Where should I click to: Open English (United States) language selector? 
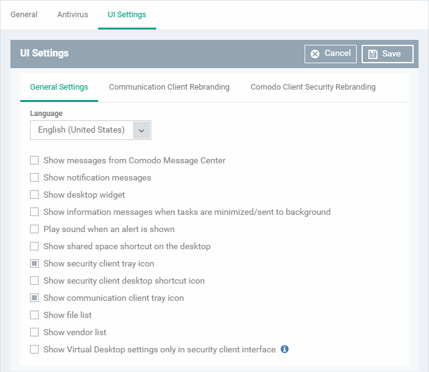[91, 130]
